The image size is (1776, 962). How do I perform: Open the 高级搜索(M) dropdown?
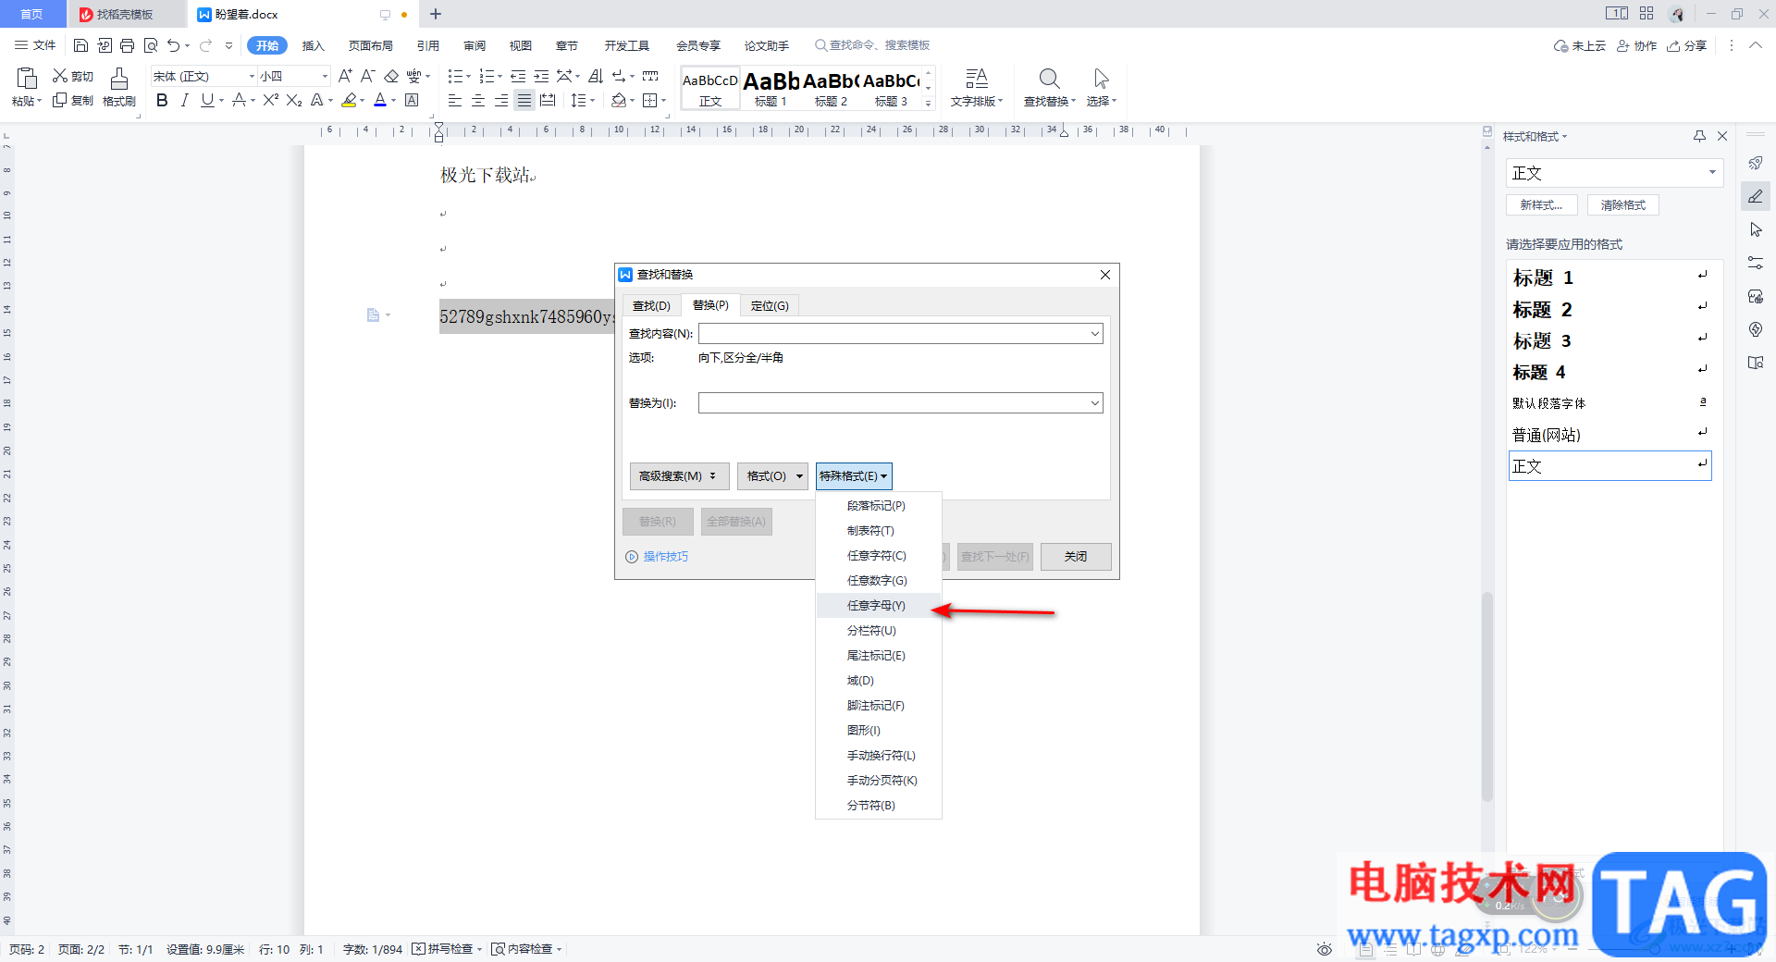[679, 476]
